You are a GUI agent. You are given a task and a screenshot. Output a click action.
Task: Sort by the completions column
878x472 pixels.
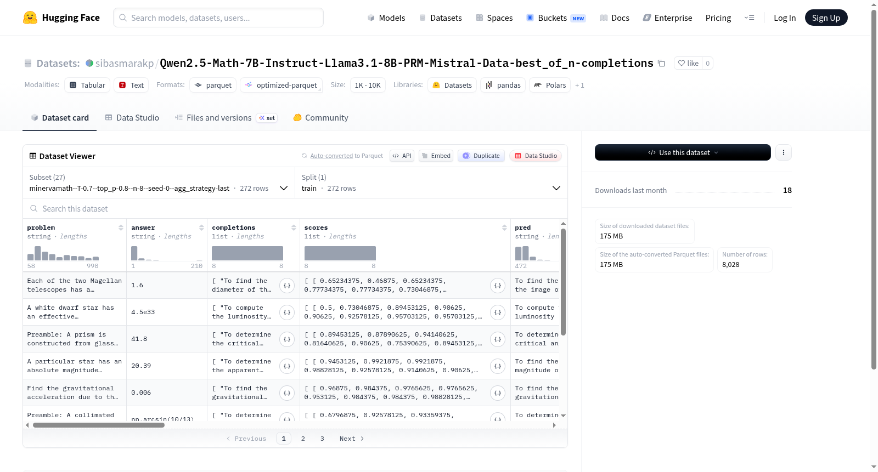point(294,228)
